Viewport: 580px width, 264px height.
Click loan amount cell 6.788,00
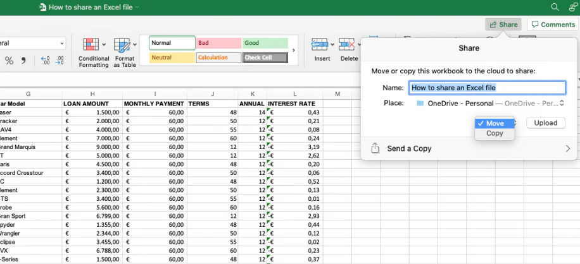(x=92, y=251)
